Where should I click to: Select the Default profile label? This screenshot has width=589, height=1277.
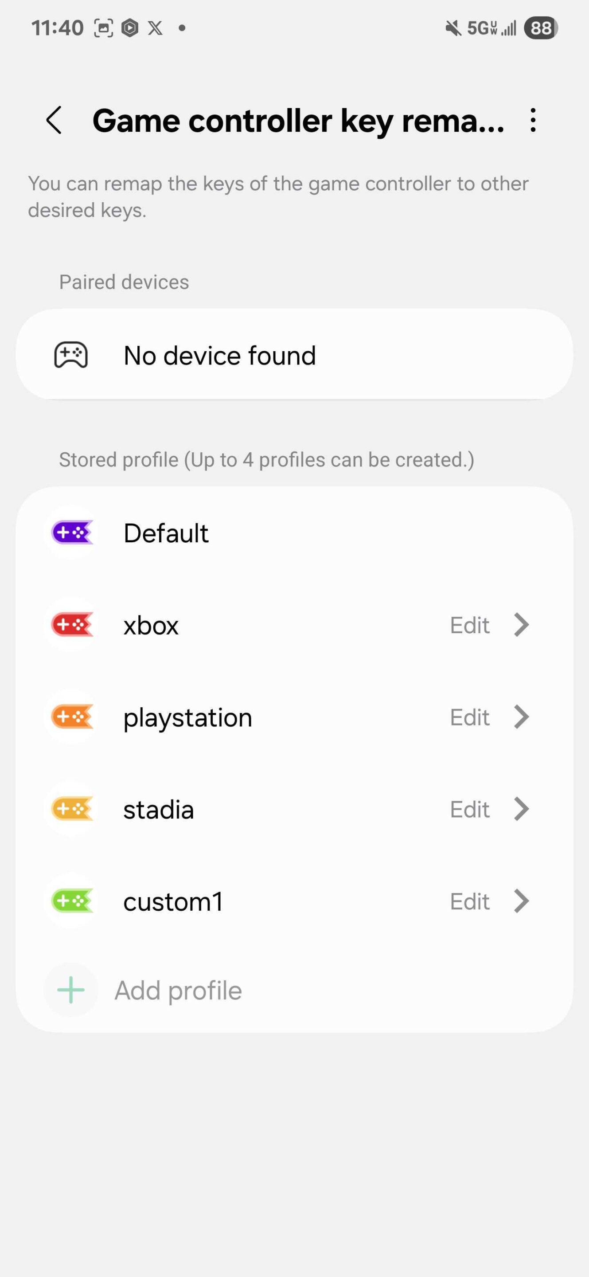pyautogui.click(x=166, y=533)
